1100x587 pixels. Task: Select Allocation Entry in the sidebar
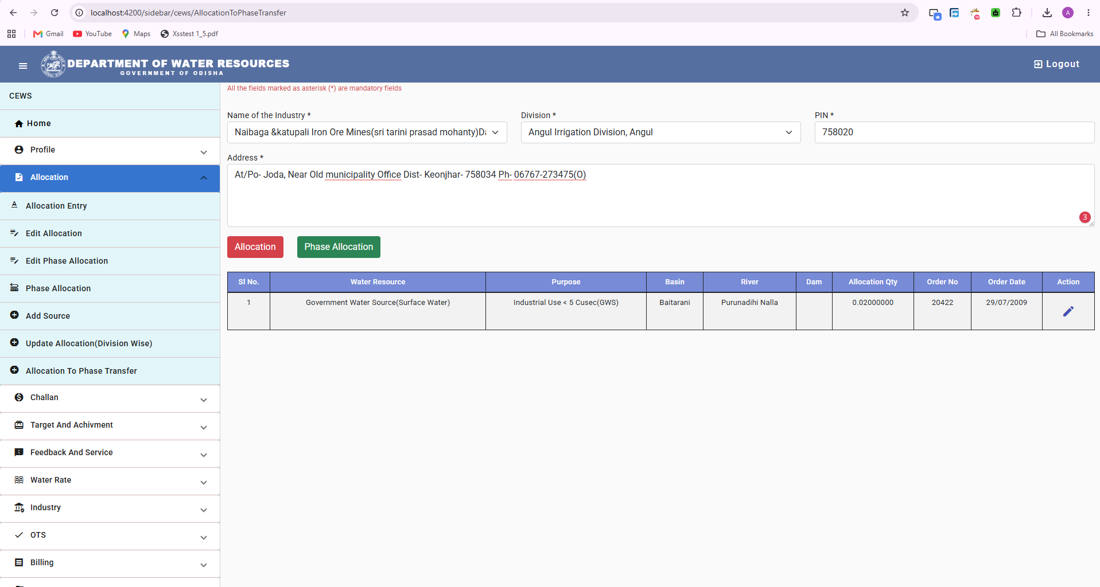tap(110, 206)
